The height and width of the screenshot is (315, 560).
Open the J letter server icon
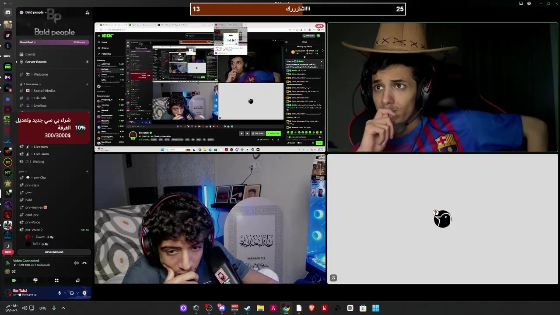click(7, 246)
